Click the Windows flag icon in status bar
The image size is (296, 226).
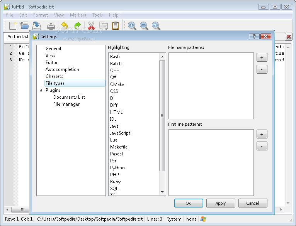click(x=203, y=219)
